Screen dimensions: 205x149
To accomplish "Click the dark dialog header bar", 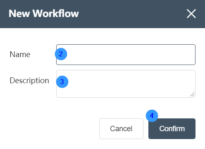I will 102,14.
